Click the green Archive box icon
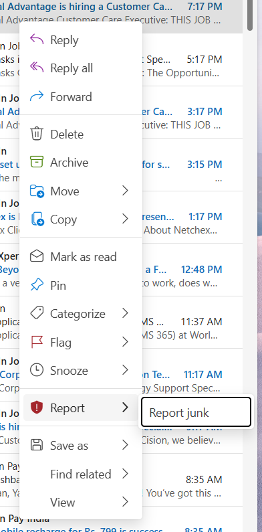This screenshot has height=532, width=262. [37, 162]
